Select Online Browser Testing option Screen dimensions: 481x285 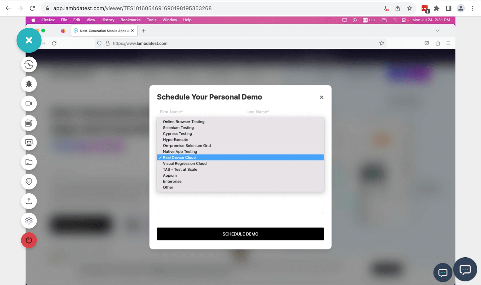(183, 122)
